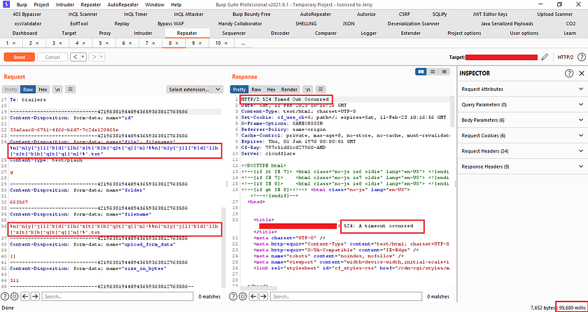The height and width of the screenshot is (312, 588).
Task: Focus the response search field
Action: 347,297
